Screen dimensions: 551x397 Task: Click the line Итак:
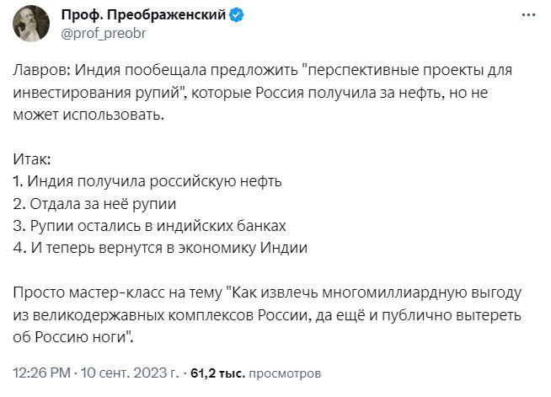32,159
